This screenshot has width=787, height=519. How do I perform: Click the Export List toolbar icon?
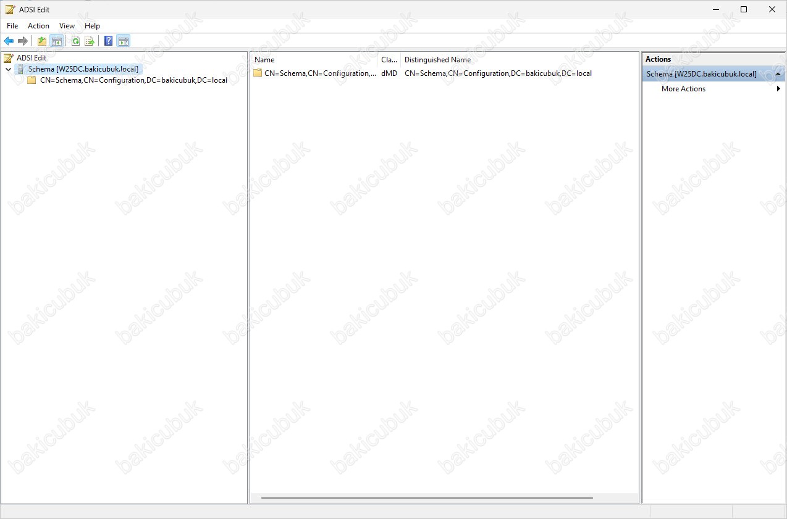coord(90,41)
